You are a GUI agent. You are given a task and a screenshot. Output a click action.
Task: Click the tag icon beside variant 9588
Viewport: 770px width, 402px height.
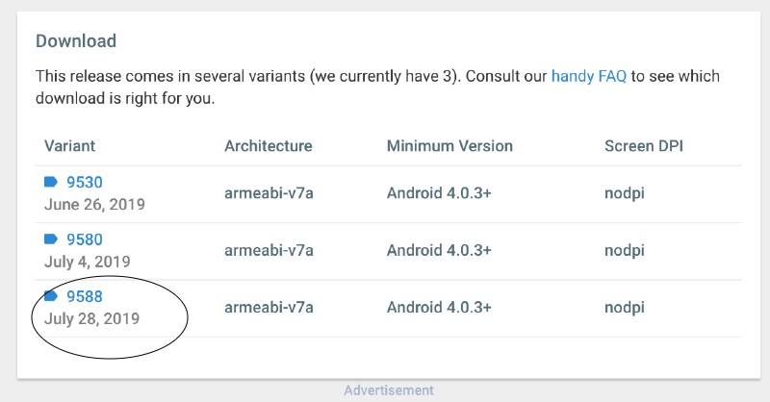pos(51,296)
